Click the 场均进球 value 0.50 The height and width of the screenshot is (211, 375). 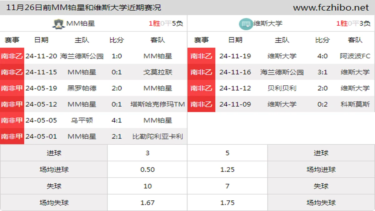click(x=147, y=169)
